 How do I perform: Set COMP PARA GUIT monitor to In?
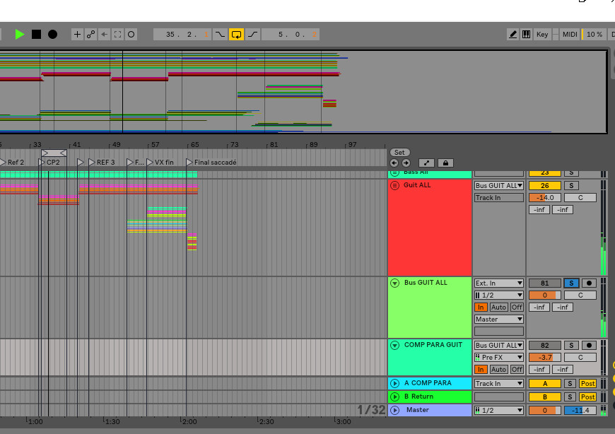pyautogui.click(x=481, y=369)
